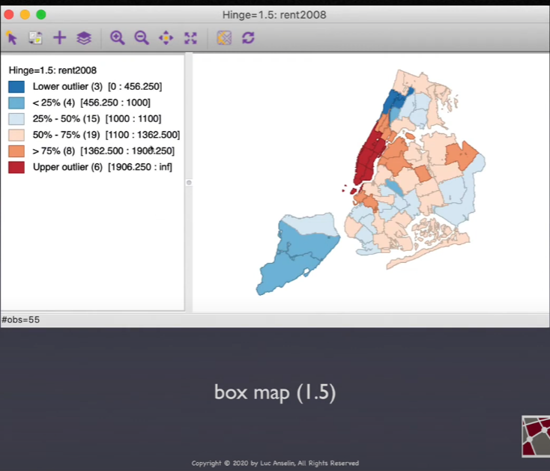The image size is (550, 471).
Task: Click the medium blue < 25% swatch
Action: [x=16, y=103]
